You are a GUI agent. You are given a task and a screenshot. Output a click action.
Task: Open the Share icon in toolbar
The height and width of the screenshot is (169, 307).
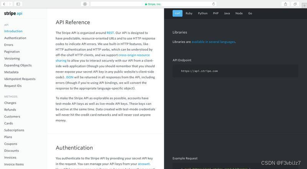(286, 4)
